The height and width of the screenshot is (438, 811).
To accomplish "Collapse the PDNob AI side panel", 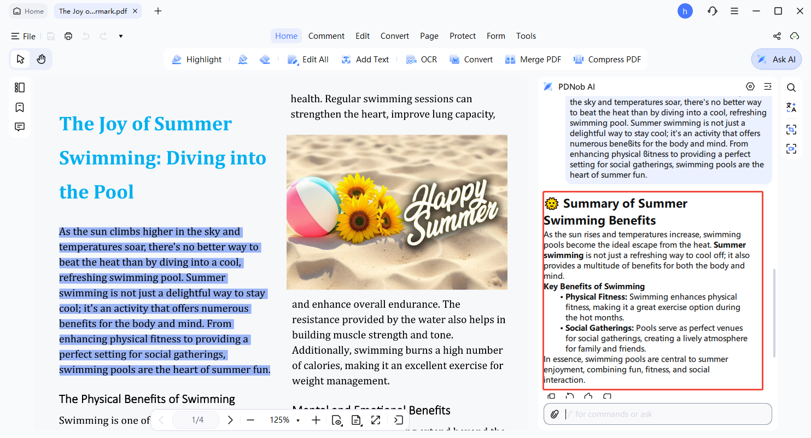I will click(768, 86).
